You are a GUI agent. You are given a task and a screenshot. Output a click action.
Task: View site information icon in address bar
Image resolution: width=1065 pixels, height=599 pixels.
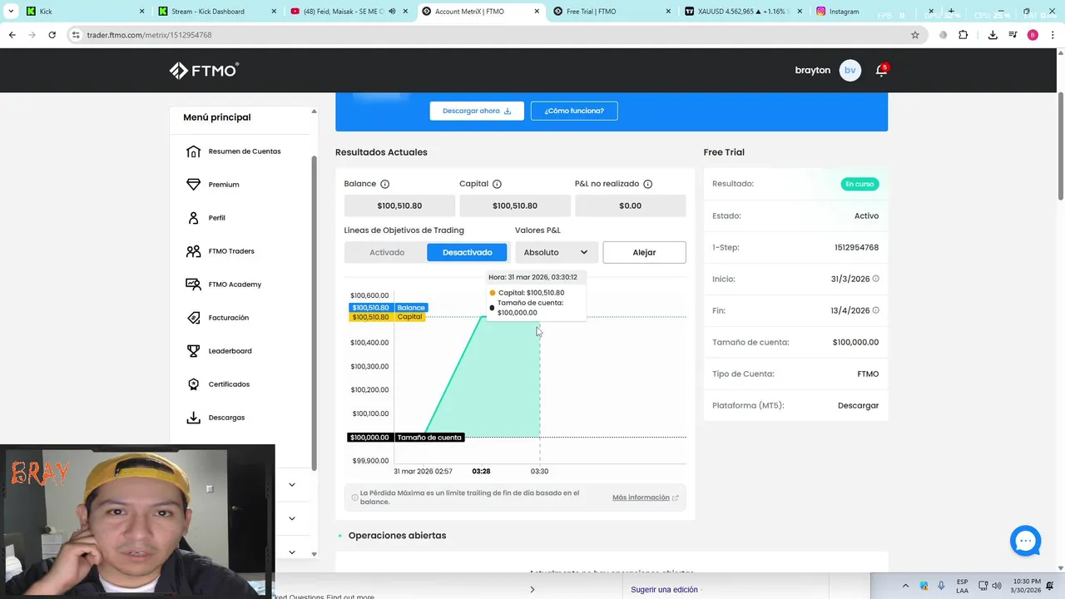point(76,35)
